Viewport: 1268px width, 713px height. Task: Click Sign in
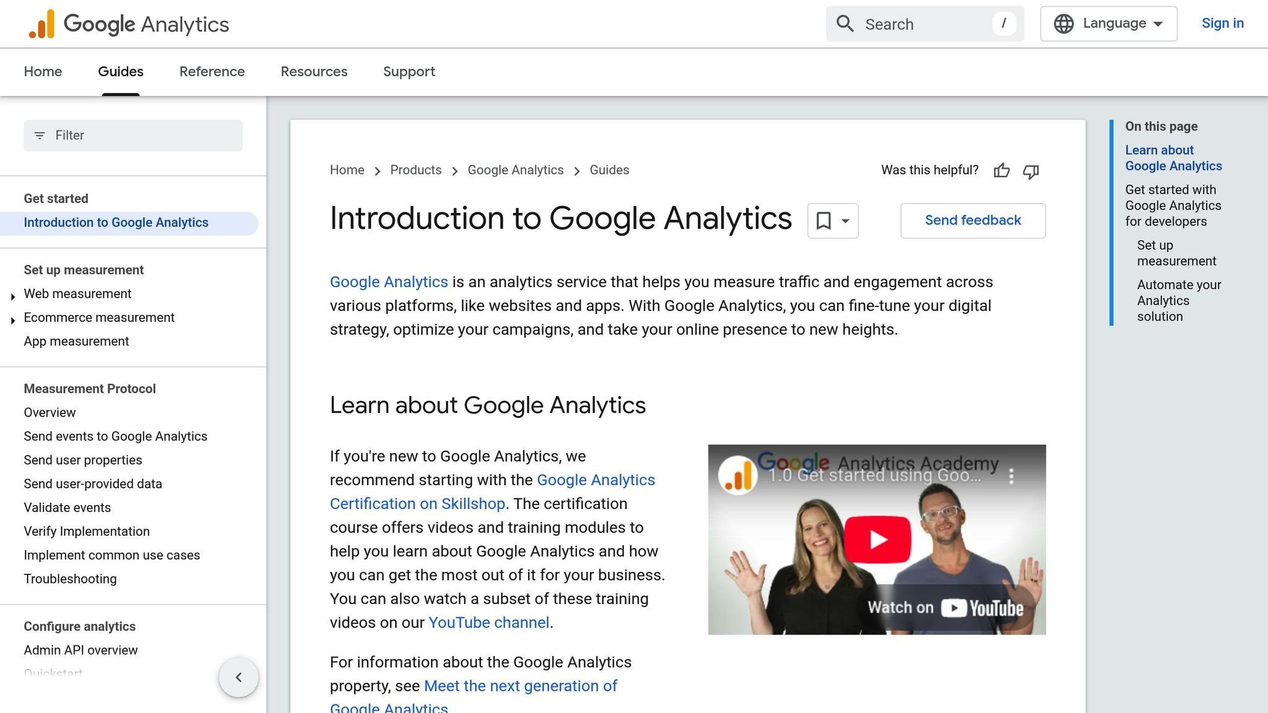point(1223,23)
